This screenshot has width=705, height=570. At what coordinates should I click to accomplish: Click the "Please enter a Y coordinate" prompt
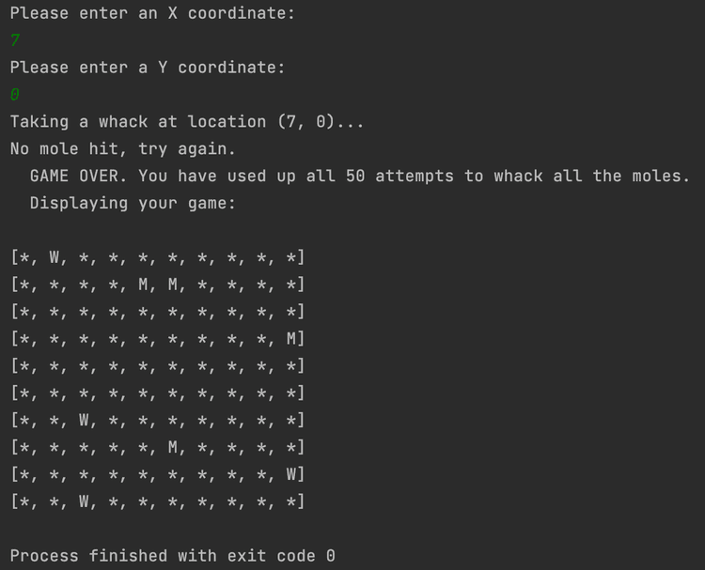pos(147,68)
